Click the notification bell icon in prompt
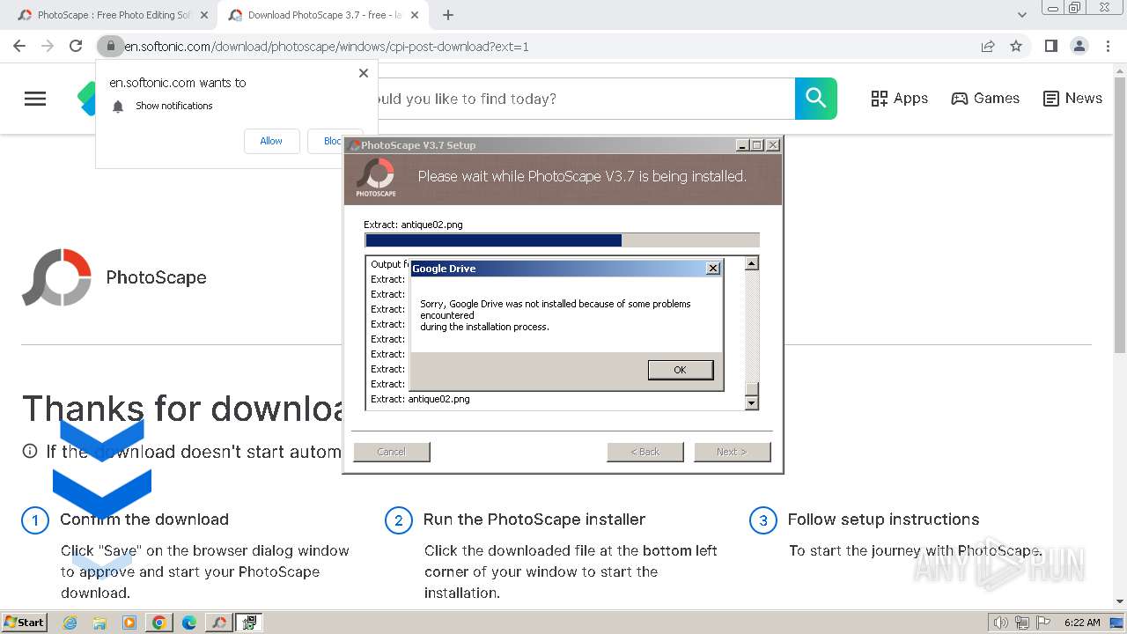This screenshot has height=634, width=1127. click(118, 106)
